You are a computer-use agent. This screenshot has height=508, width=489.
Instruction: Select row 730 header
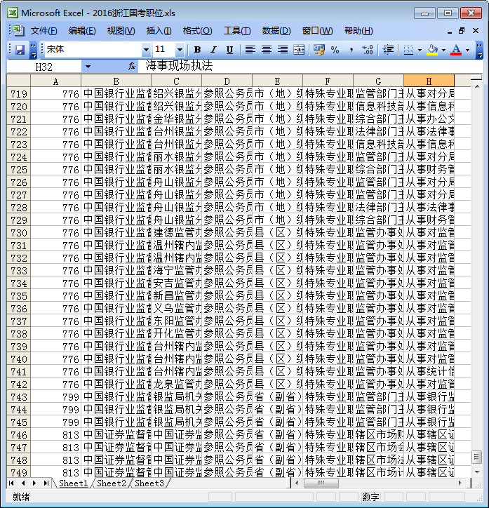18,233
